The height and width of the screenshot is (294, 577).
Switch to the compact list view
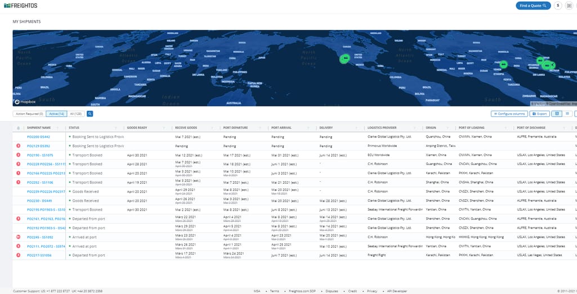tap(567, 114)
